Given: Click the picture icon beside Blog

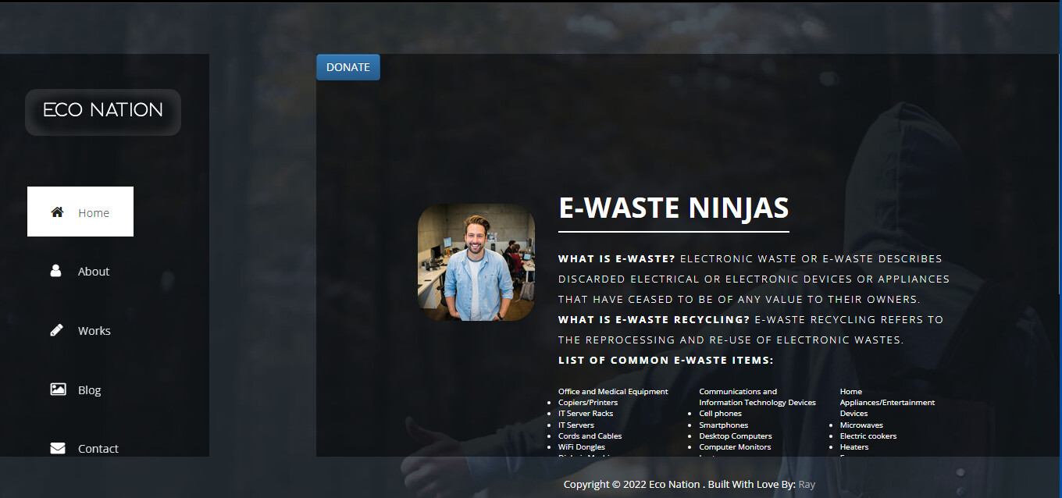Looking at the screenshot, I should coord(58,389).
